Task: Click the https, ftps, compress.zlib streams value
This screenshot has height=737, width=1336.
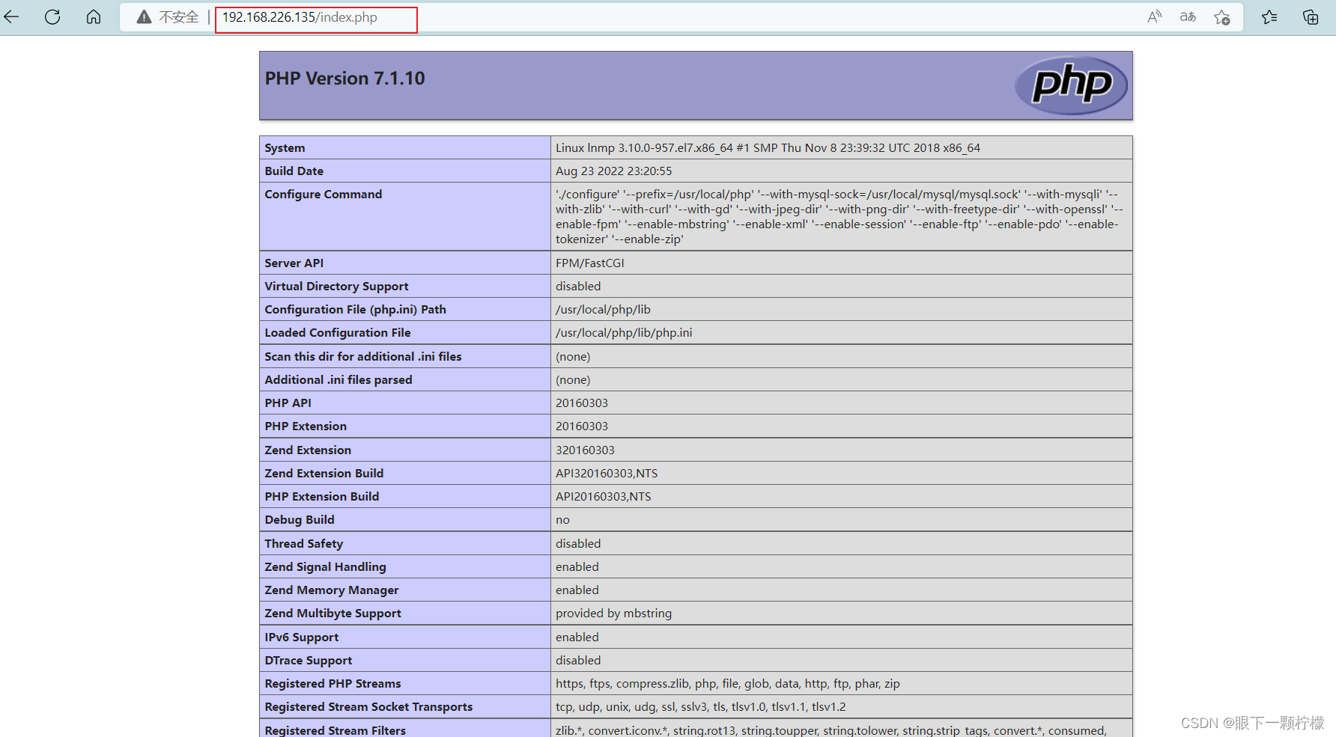Action: (728, 684)
